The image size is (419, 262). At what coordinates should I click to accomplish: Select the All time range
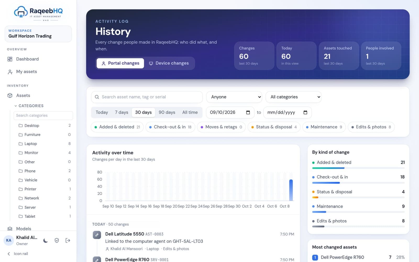(190, 112)
